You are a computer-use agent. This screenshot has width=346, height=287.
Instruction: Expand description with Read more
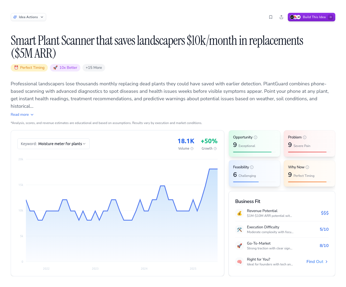coord(22,114)
